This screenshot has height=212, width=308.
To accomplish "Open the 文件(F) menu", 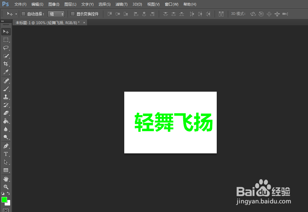I will (20, 4).
